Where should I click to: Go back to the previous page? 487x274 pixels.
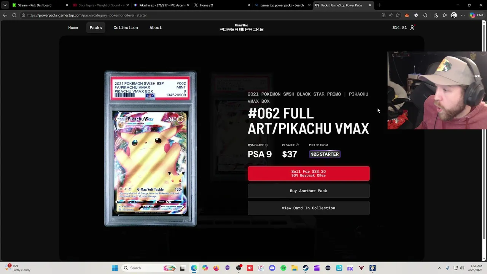(x=5, y=15)
